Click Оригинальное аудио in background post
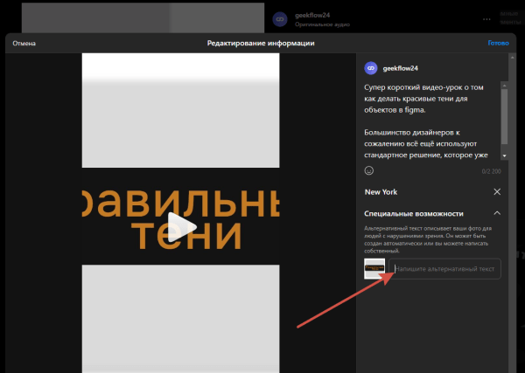The width and height of the screenshot is (525, 373). 322,24
